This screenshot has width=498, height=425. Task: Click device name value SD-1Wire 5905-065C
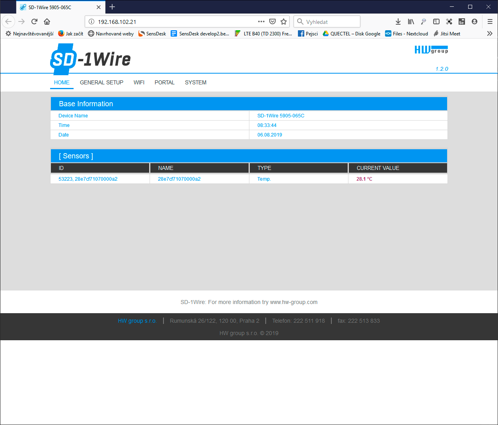pyautogui.click(x=281, y=116)
